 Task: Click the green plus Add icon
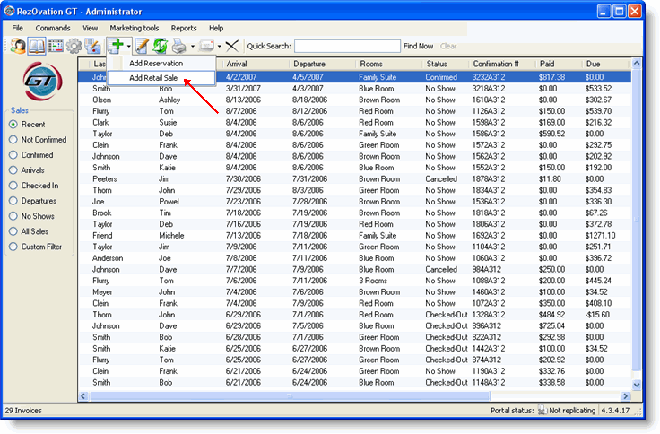[x=117, y=45]
